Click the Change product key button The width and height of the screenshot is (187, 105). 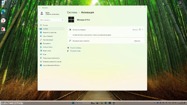[x=137, y=41]
